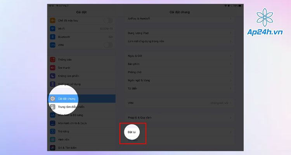Tap the Không làm phiền moon icon

[52, 76]
